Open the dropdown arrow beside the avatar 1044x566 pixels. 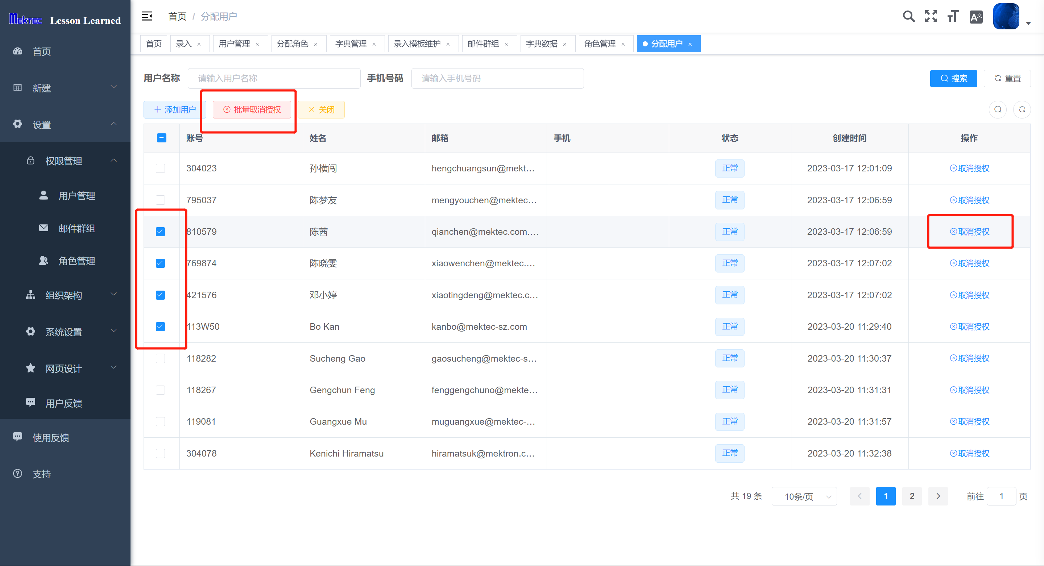pos(1028,24)
